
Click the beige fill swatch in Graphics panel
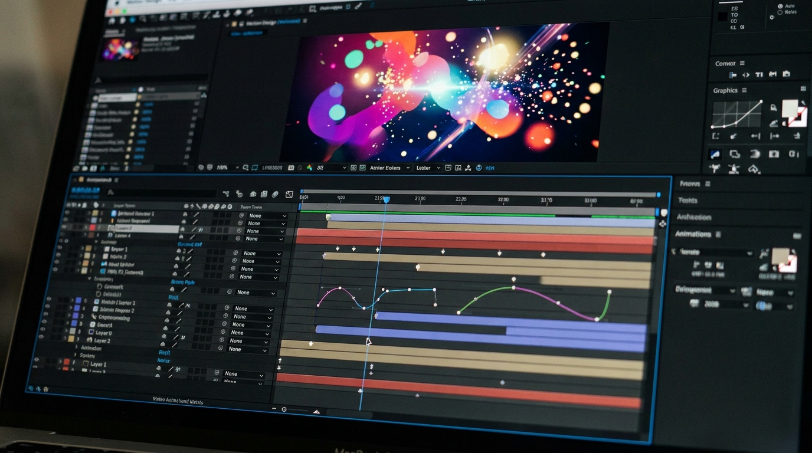click(790, 107)
